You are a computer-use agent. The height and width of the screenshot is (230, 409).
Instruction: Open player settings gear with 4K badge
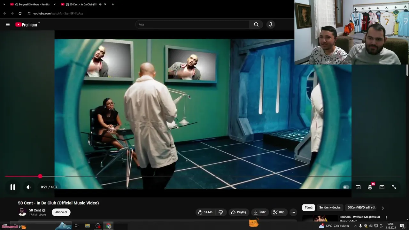[x=370, y=187]
